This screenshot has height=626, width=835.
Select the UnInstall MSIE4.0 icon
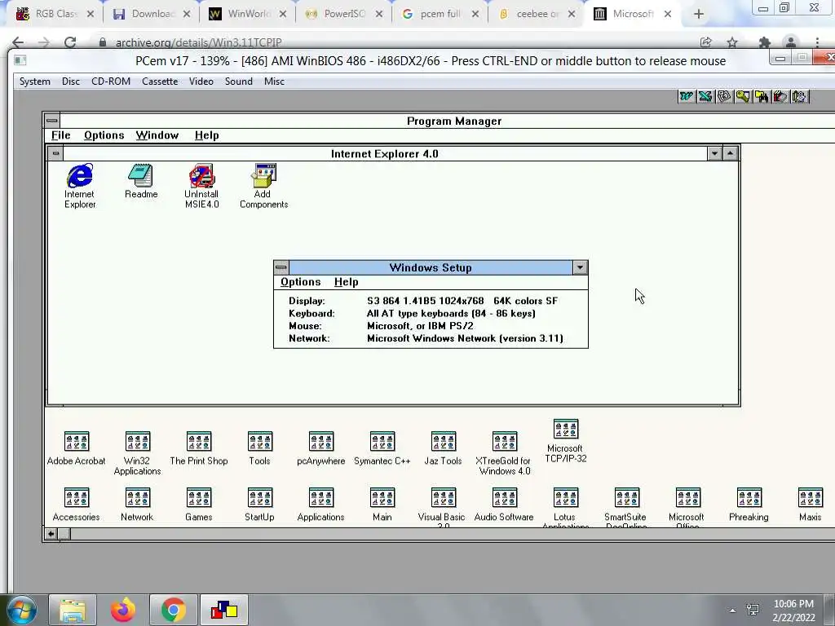coord(202,176)
